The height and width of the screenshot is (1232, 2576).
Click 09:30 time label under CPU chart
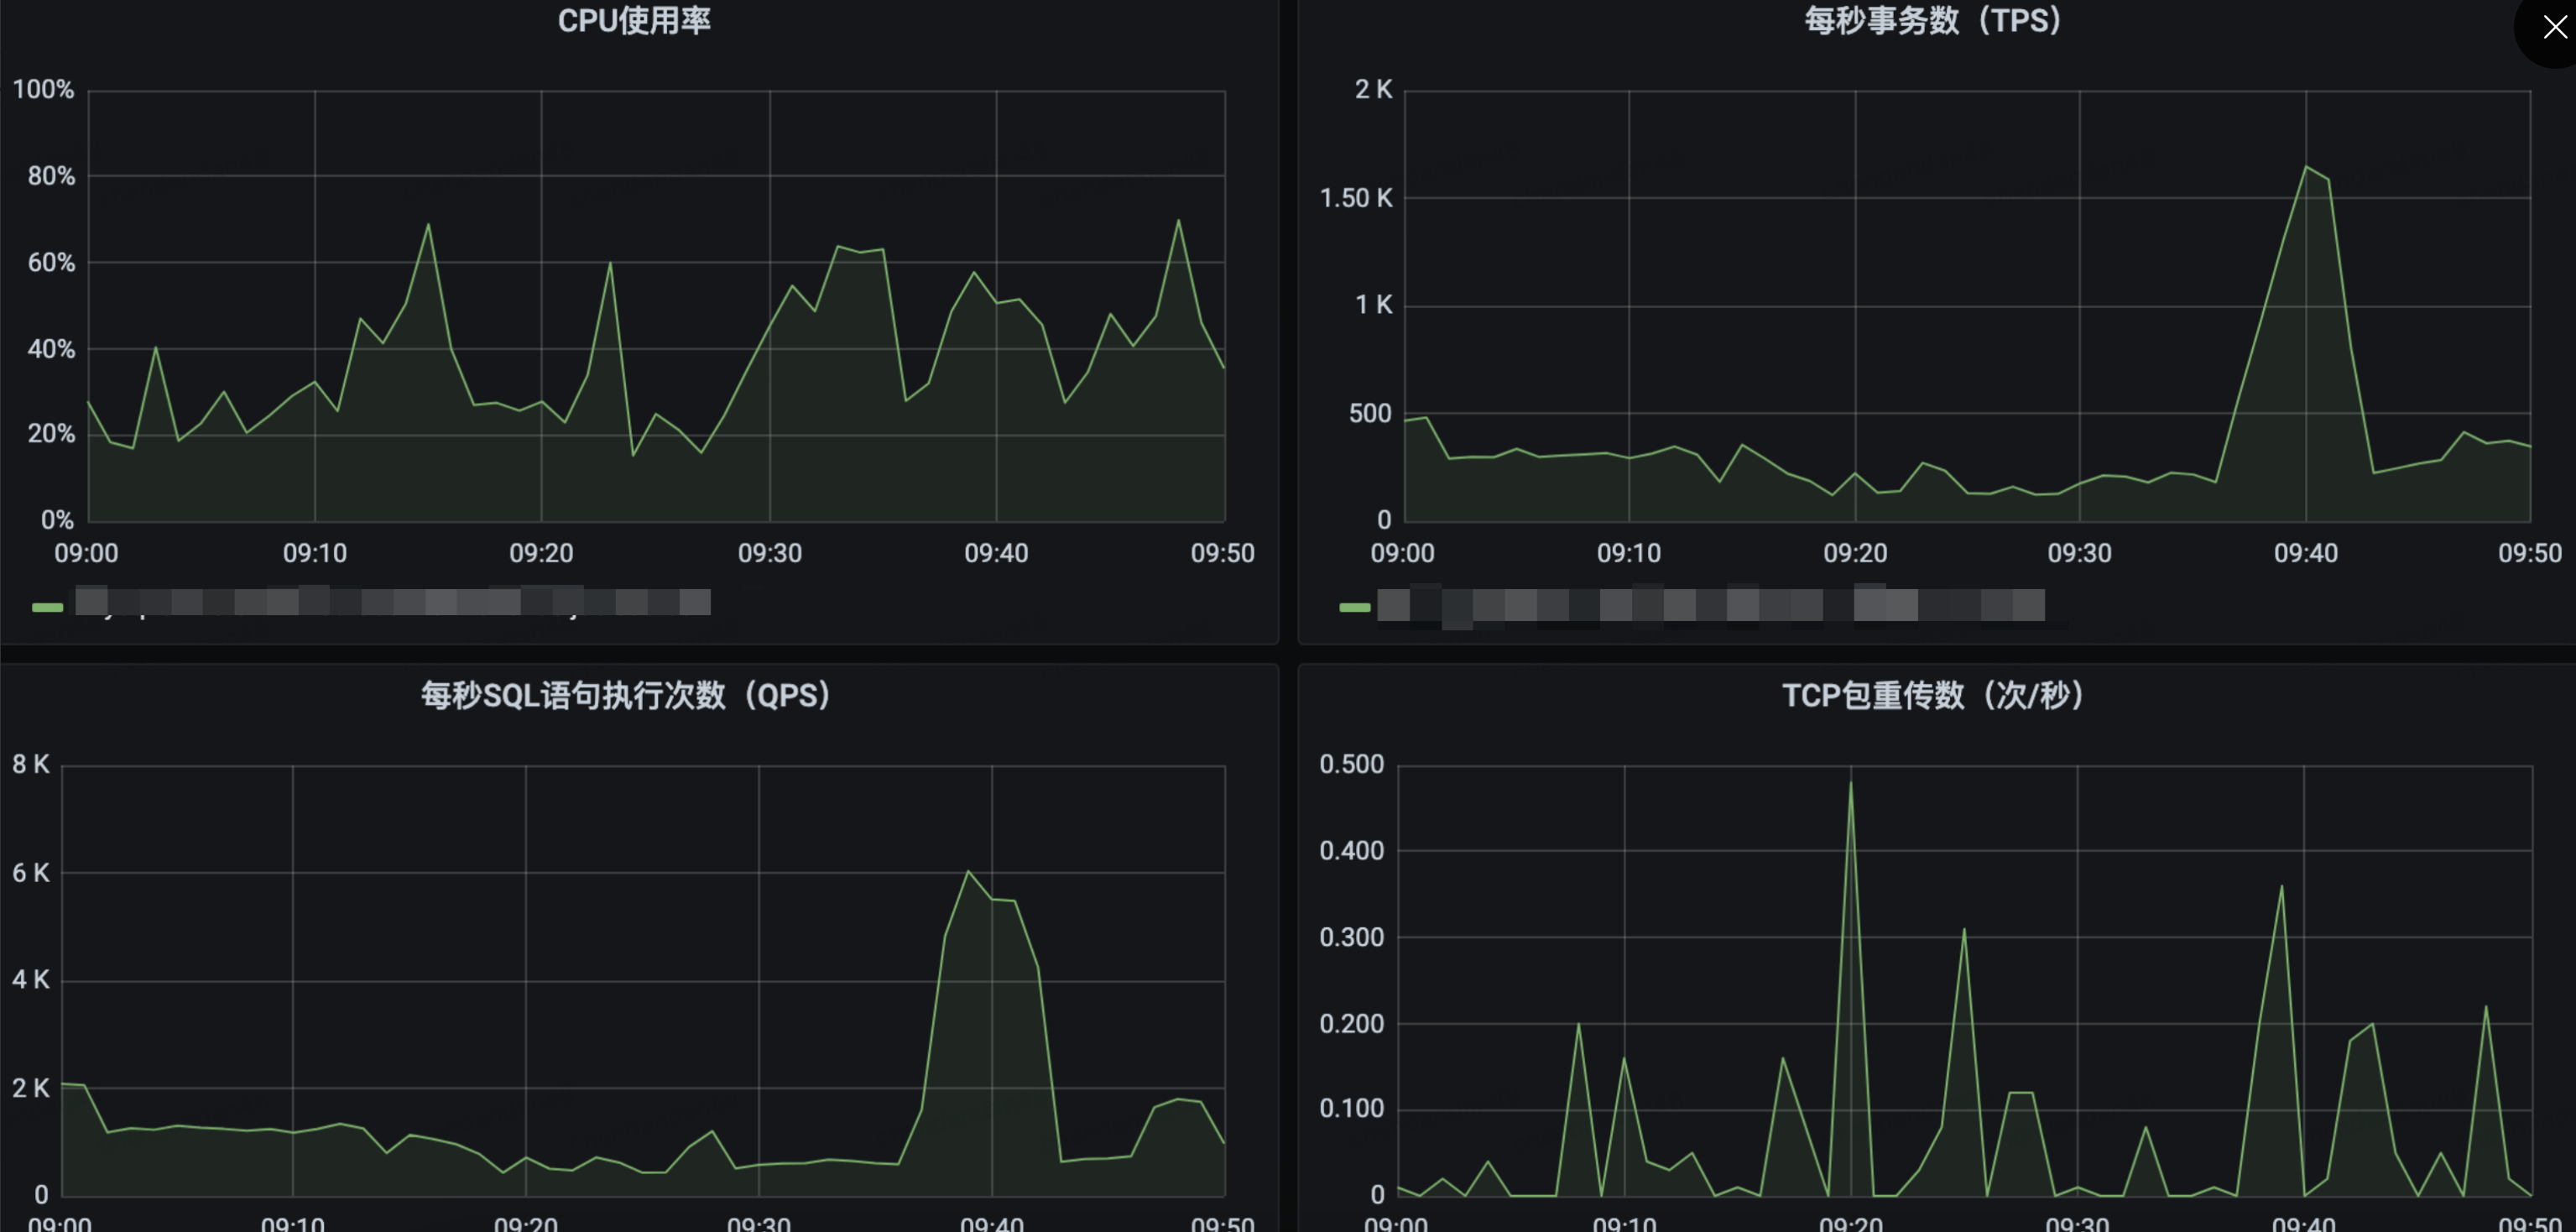[x=770, y=554]
